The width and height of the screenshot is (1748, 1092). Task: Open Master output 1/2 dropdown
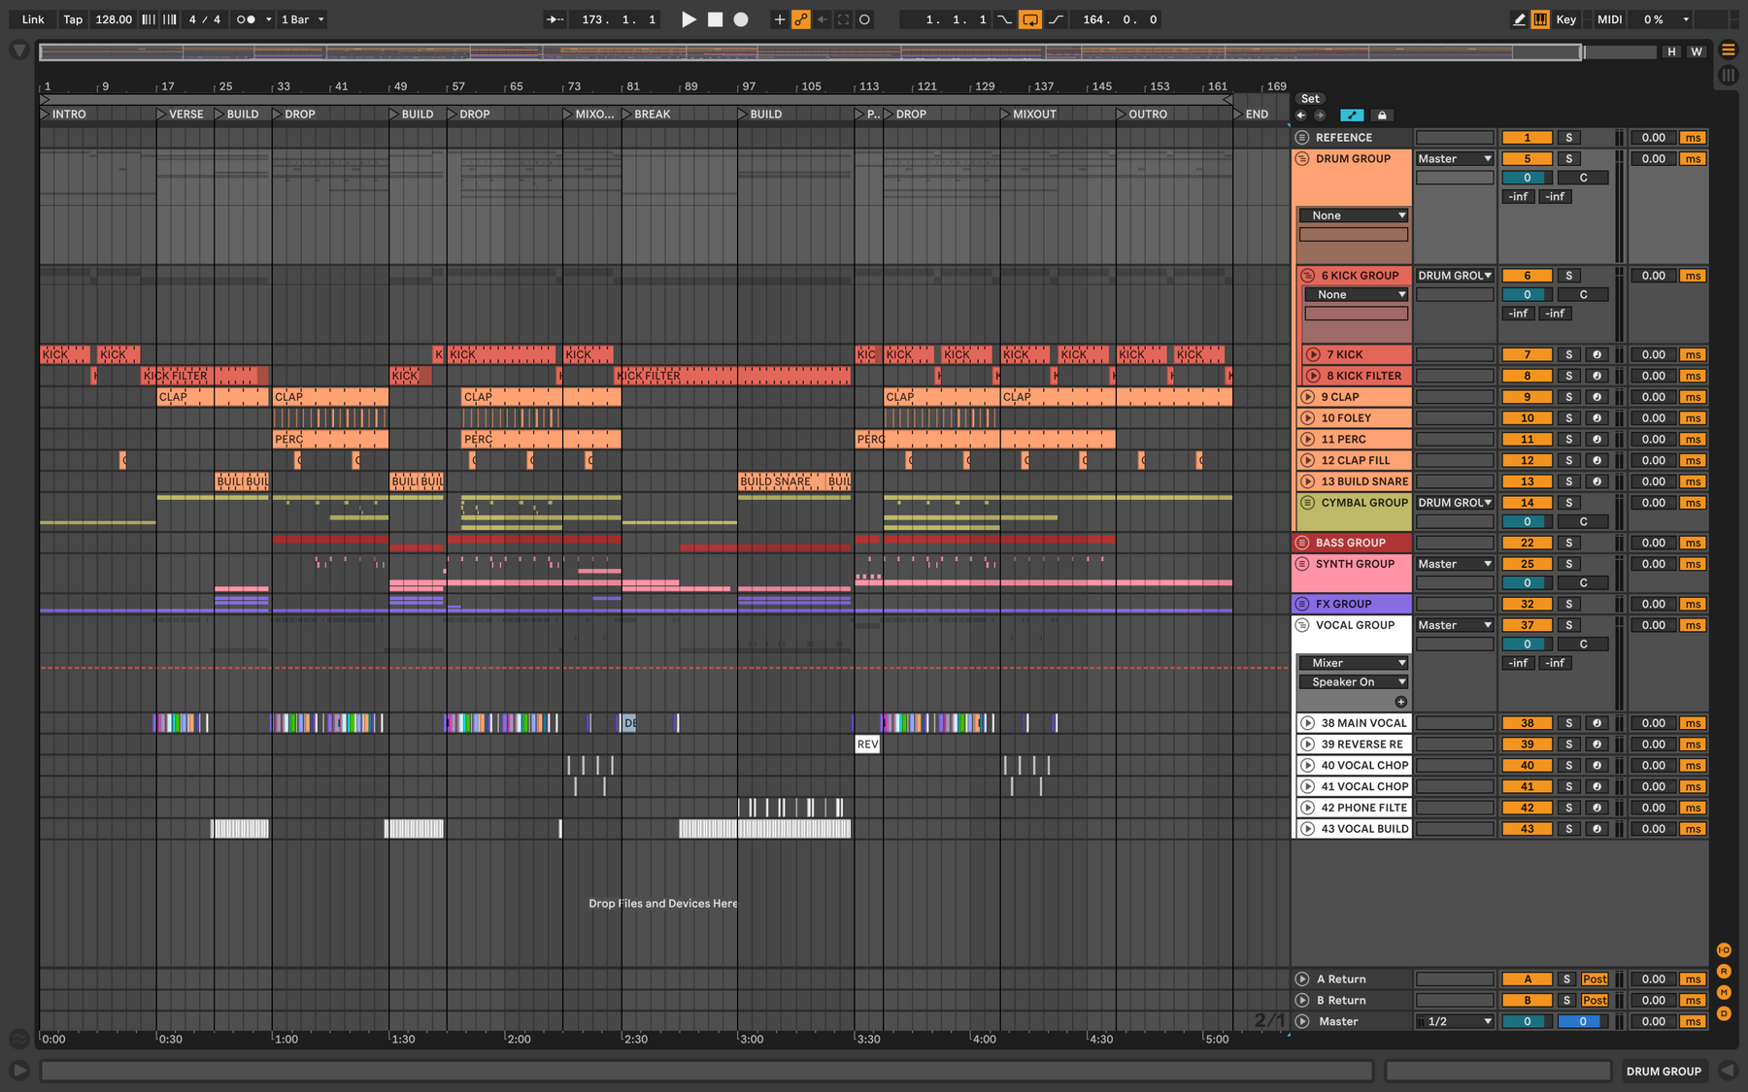tap(1454, 1021)
